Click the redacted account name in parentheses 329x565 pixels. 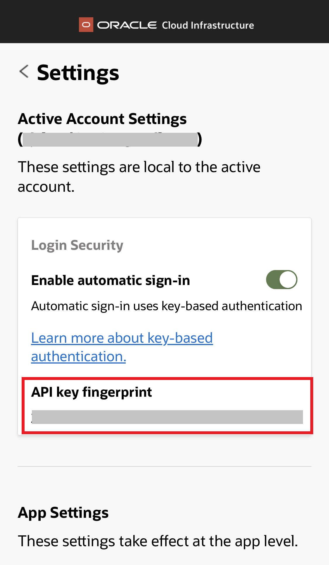click(x=110, y=140)
